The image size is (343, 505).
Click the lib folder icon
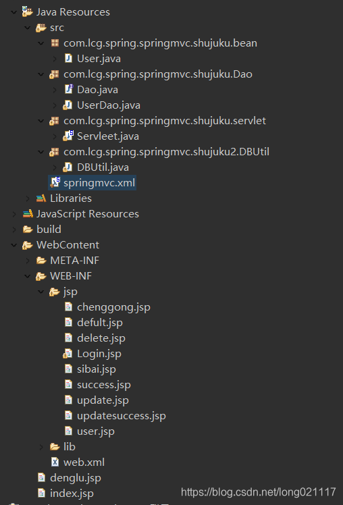55,447
